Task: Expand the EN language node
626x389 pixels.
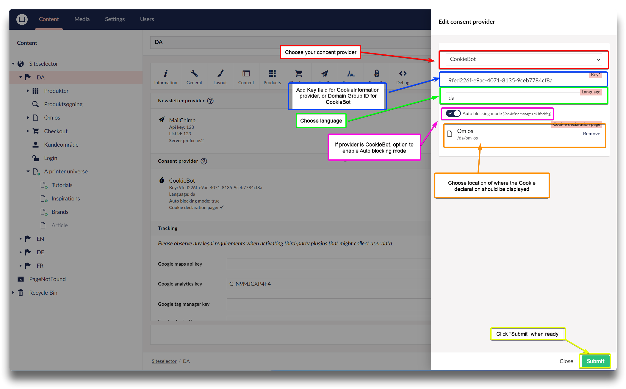Action: click(20, 239)
